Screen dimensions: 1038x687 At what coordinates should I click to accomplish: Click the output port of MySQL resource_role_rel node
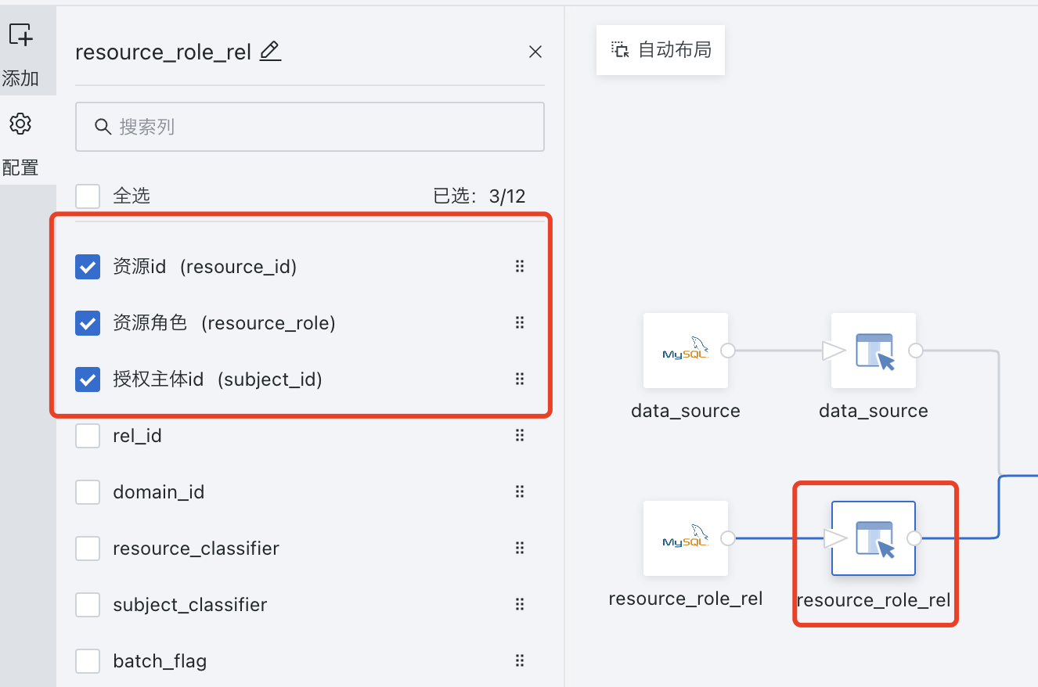point(728,538)
